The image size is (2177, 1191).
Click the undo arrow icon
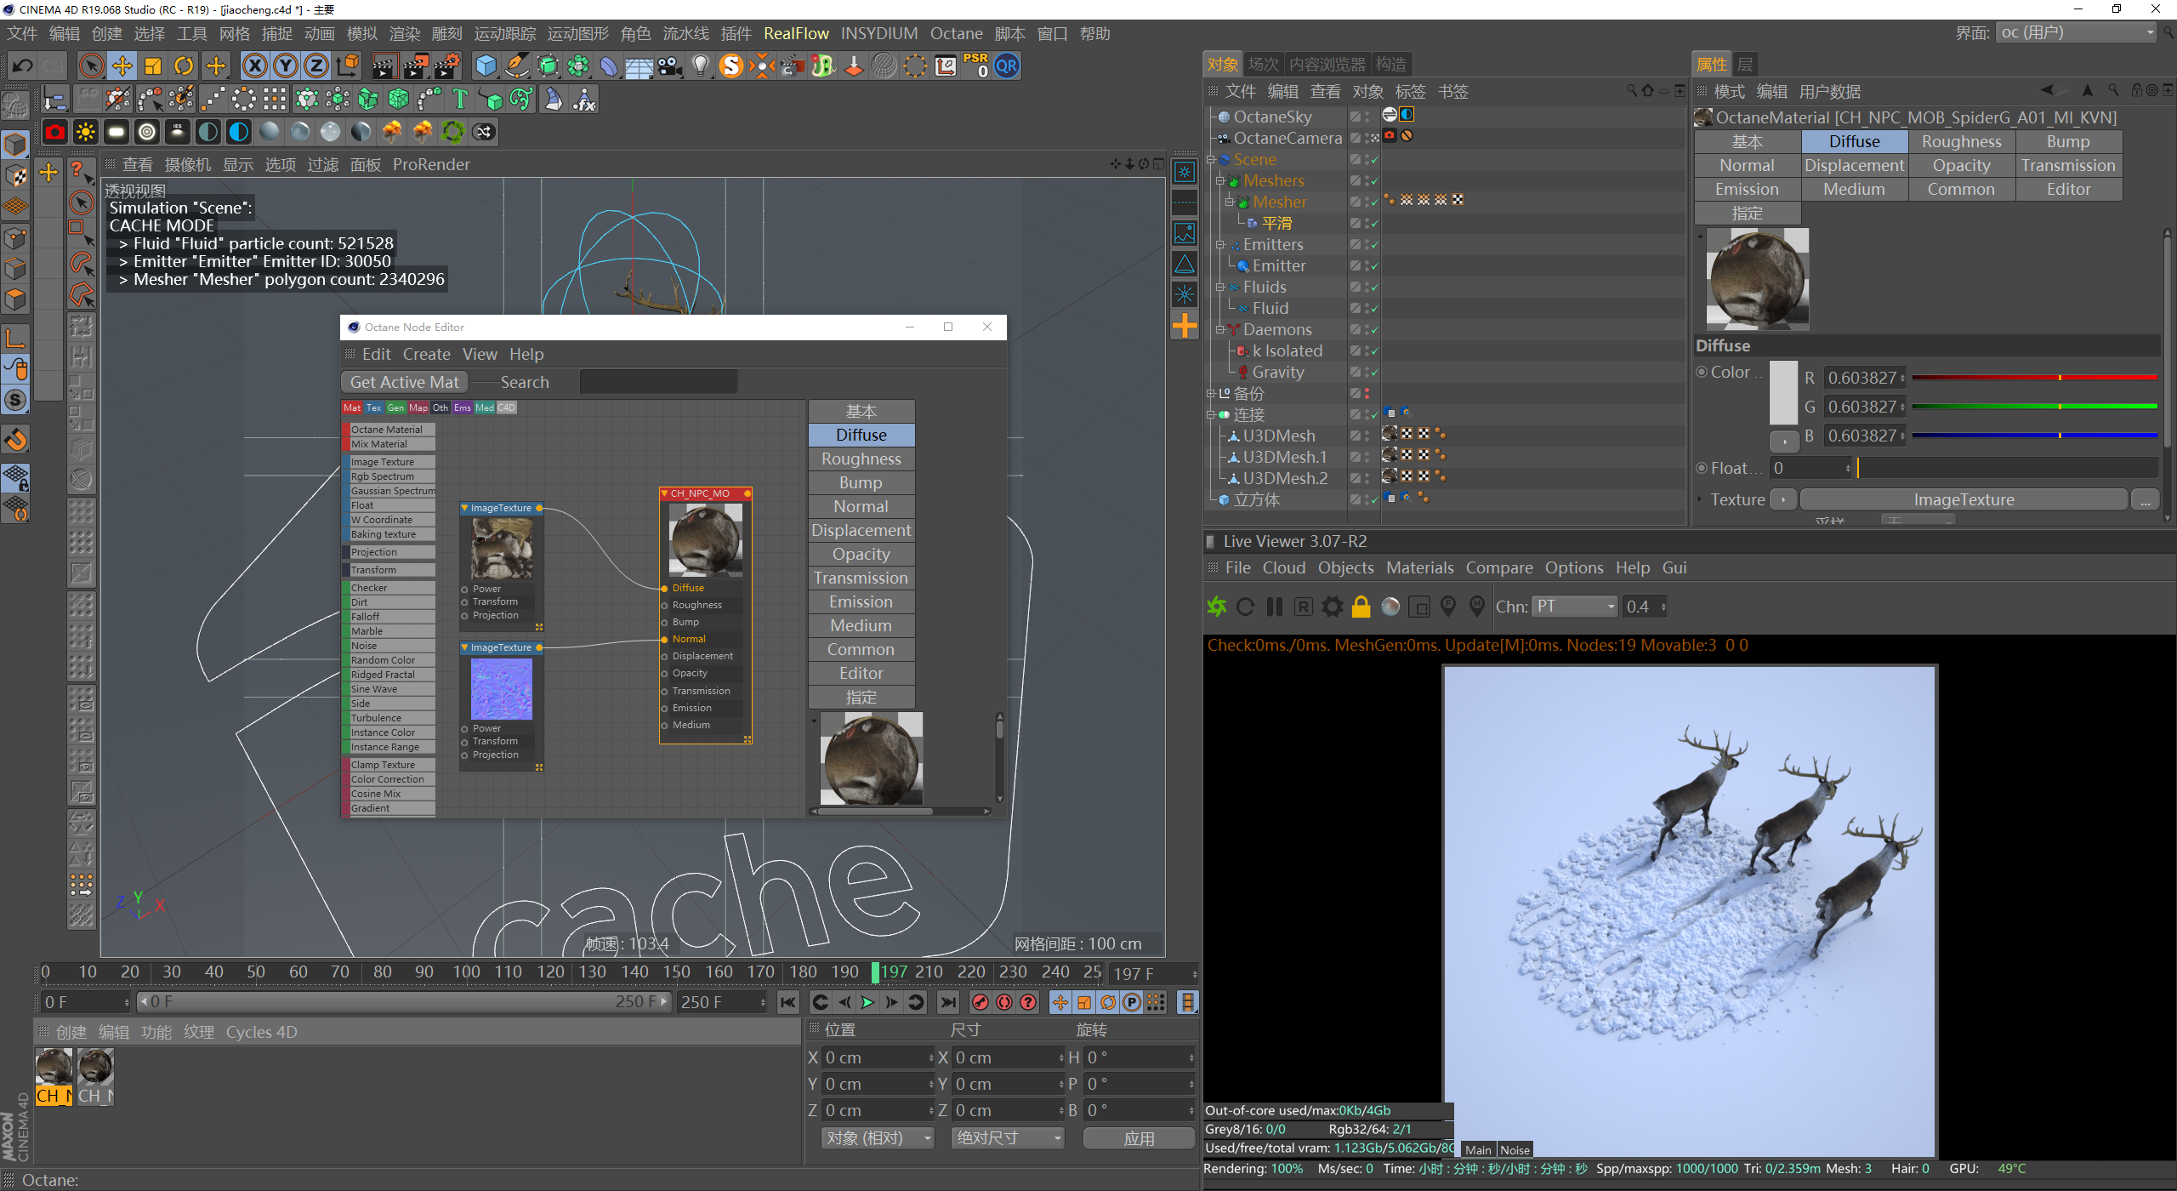pyautogui.click(x=23, y=66)
